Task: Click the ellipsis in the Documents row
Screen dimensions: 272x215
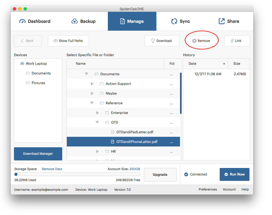Action: (171, 75)
